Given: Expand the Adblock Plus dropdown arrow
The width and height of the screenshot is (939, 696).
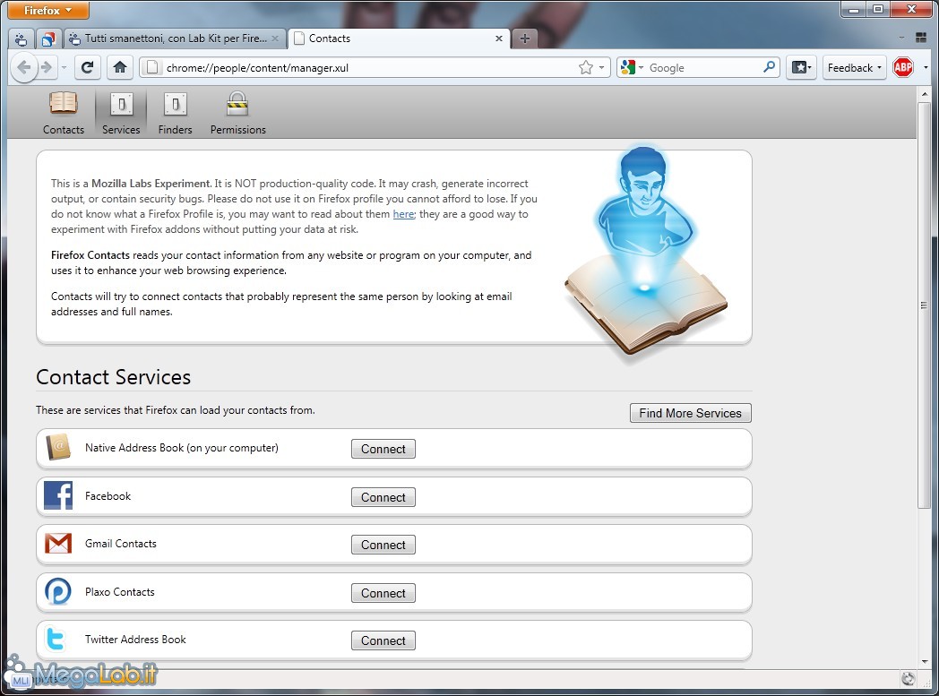Looking at the screenshot, I should click(926, 67).
